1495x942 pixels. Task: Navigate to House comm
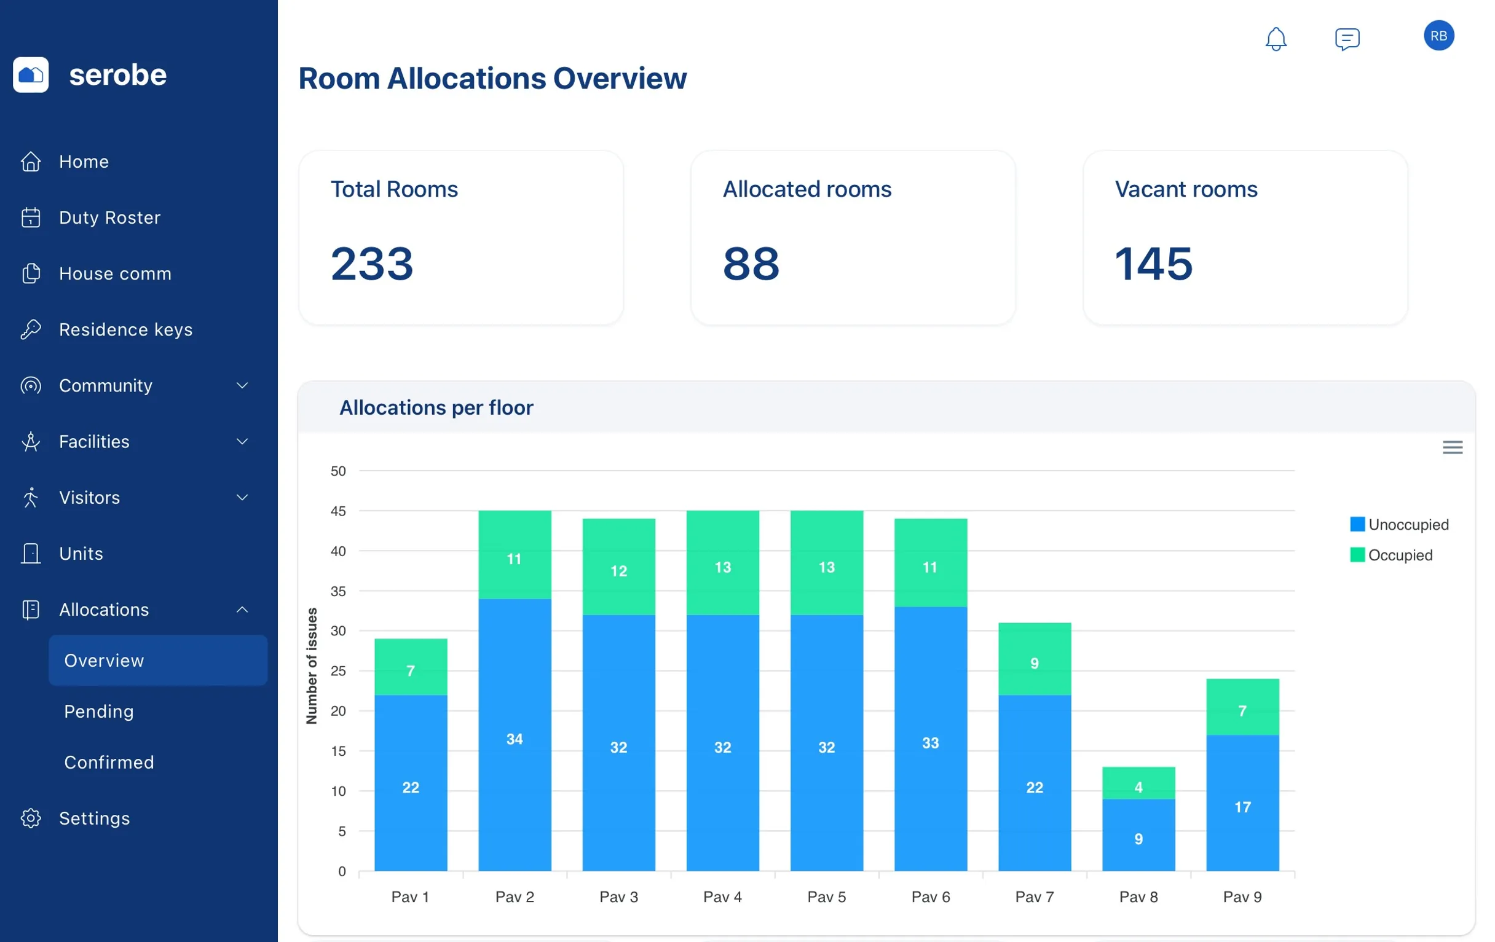click(115, 273)
